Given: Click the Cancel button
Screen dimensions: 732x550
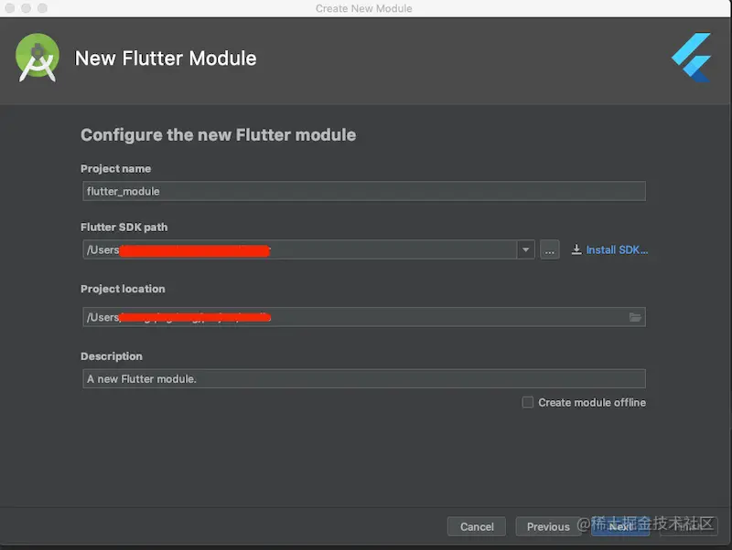Looking at the screenshot, I should 477,526.
